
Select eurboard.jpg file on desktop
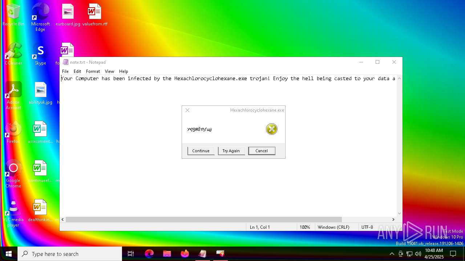coord(68,14)
